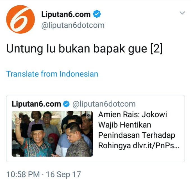191x185 pixels.
Task: Select the tweet text "Untung lu bukan bapak gue"
Action: (x=77, y=48)
